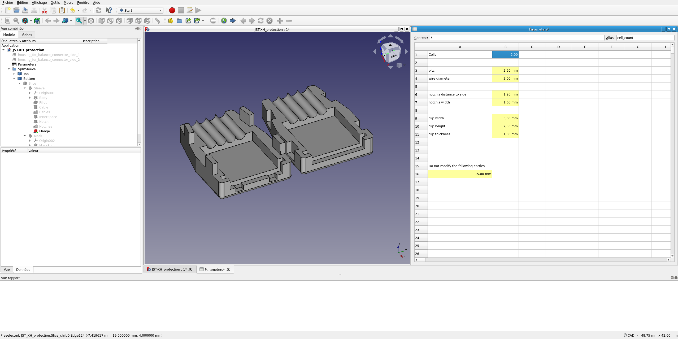
Task: Open the Macro menu
Action: 68,2
